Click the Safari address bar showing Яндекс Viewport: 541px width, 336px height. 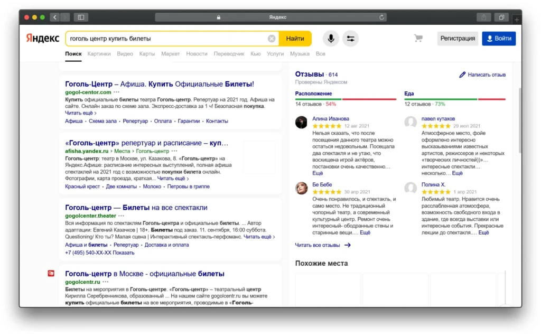pos(270,17)
